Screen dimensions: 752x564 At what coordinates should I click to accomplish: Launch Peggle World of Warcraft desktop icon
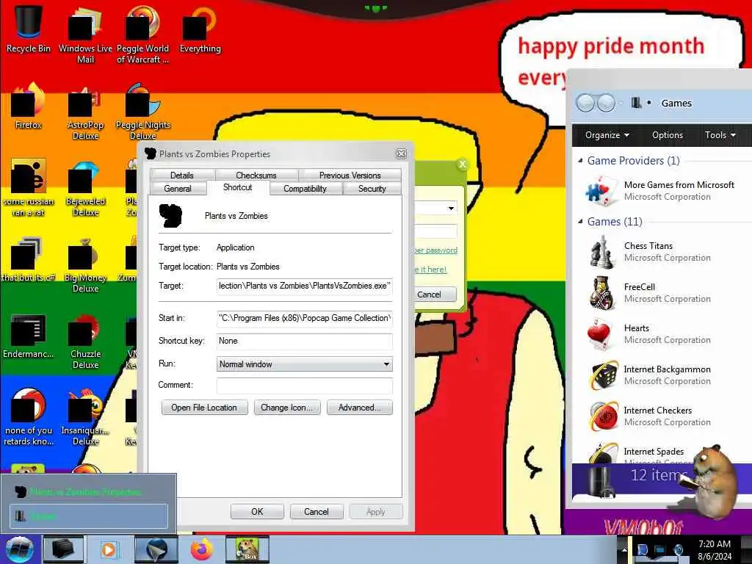click(x=142, y=34)
